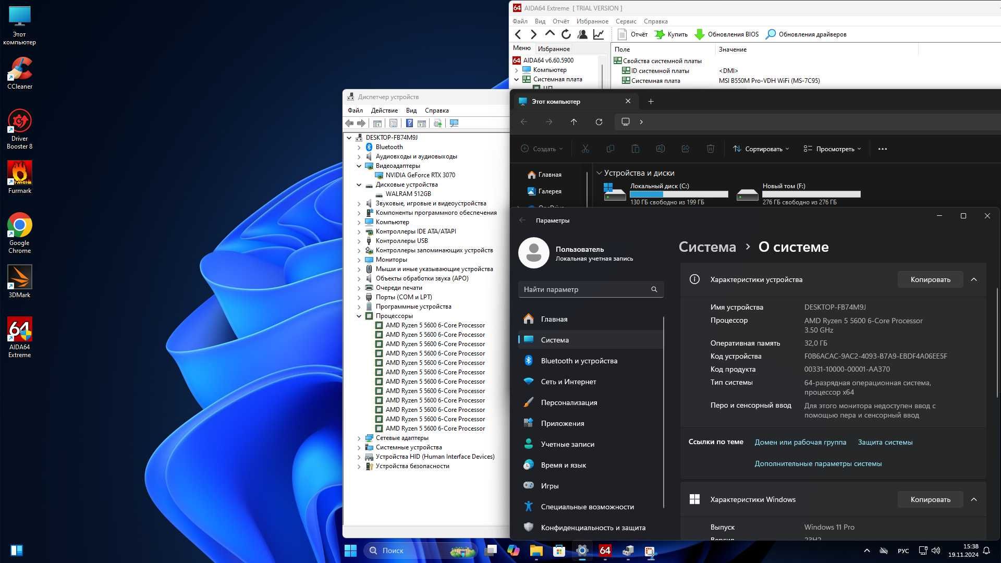
Task: Open 'Домен или рабочая группа' link
Action: [800, 442]
